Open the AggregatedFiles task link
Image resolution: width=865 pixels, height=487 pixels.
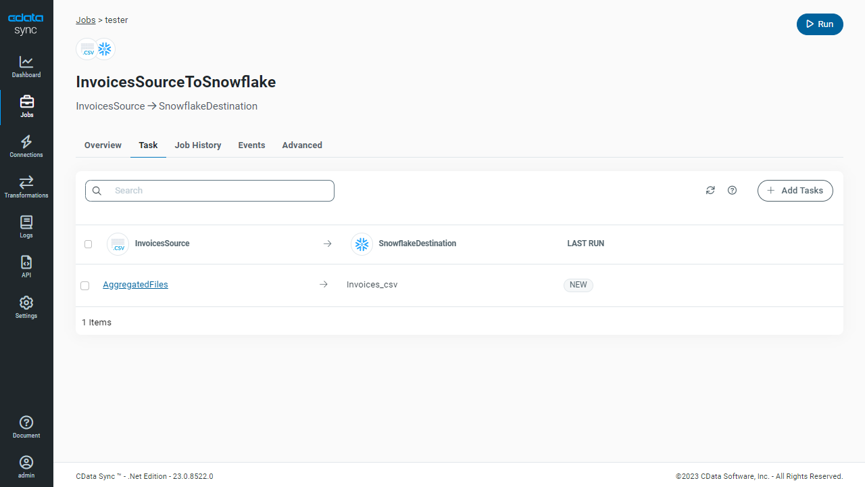pos(135,285)
